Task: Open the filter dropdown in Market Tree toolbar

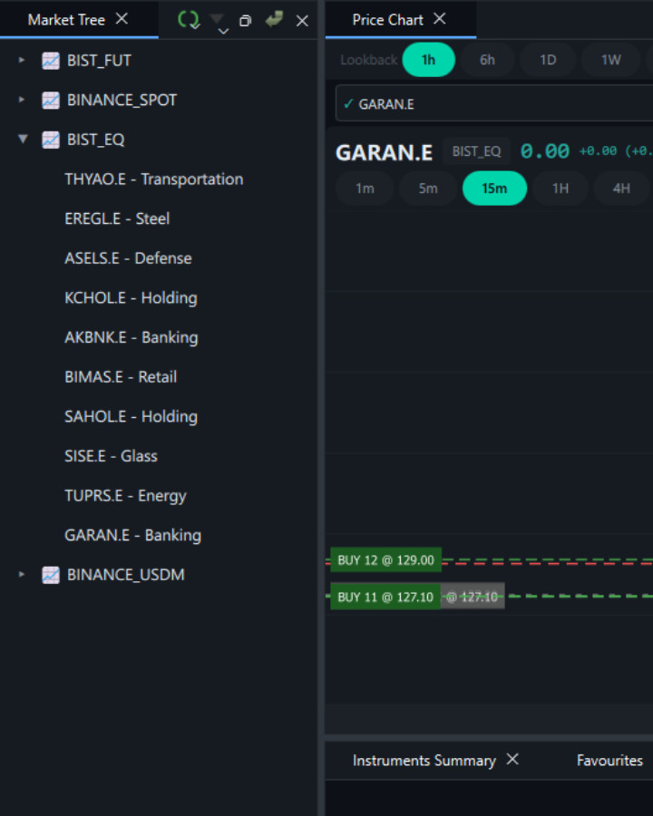Action: point(218,22)
